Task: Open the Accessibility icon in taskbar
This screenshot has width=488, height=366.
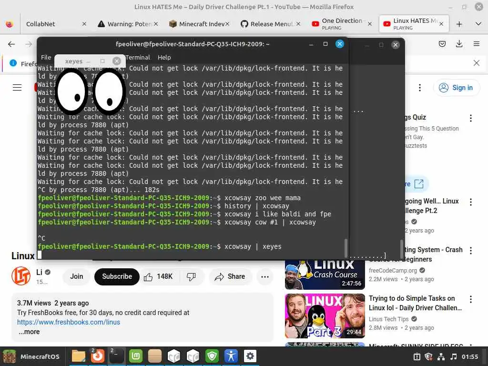Action: pyautogui.click(x=231, y=356)
